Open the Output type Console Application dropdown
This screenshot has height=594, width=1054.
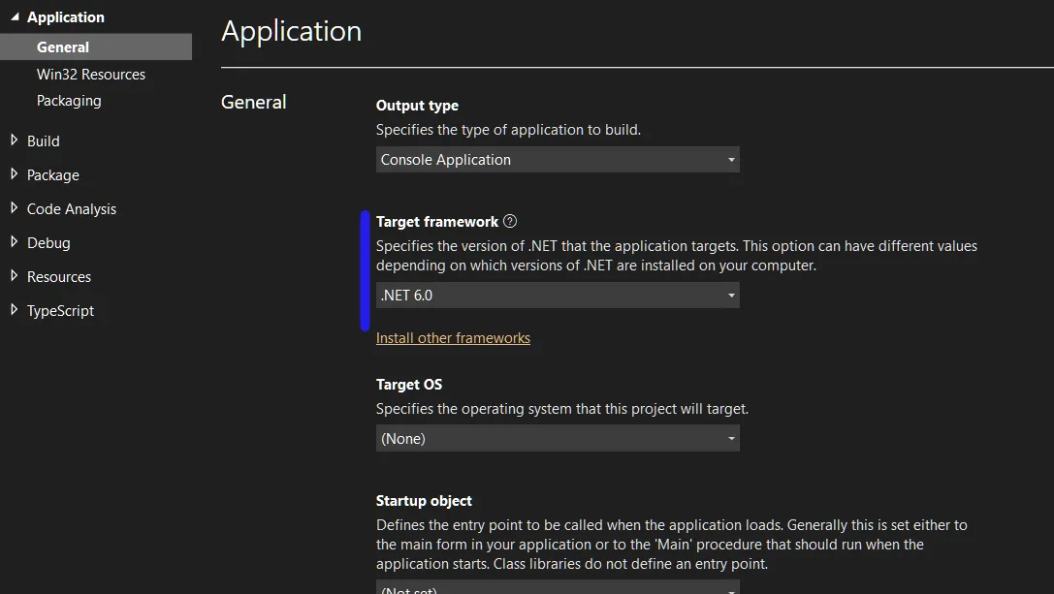557,160
